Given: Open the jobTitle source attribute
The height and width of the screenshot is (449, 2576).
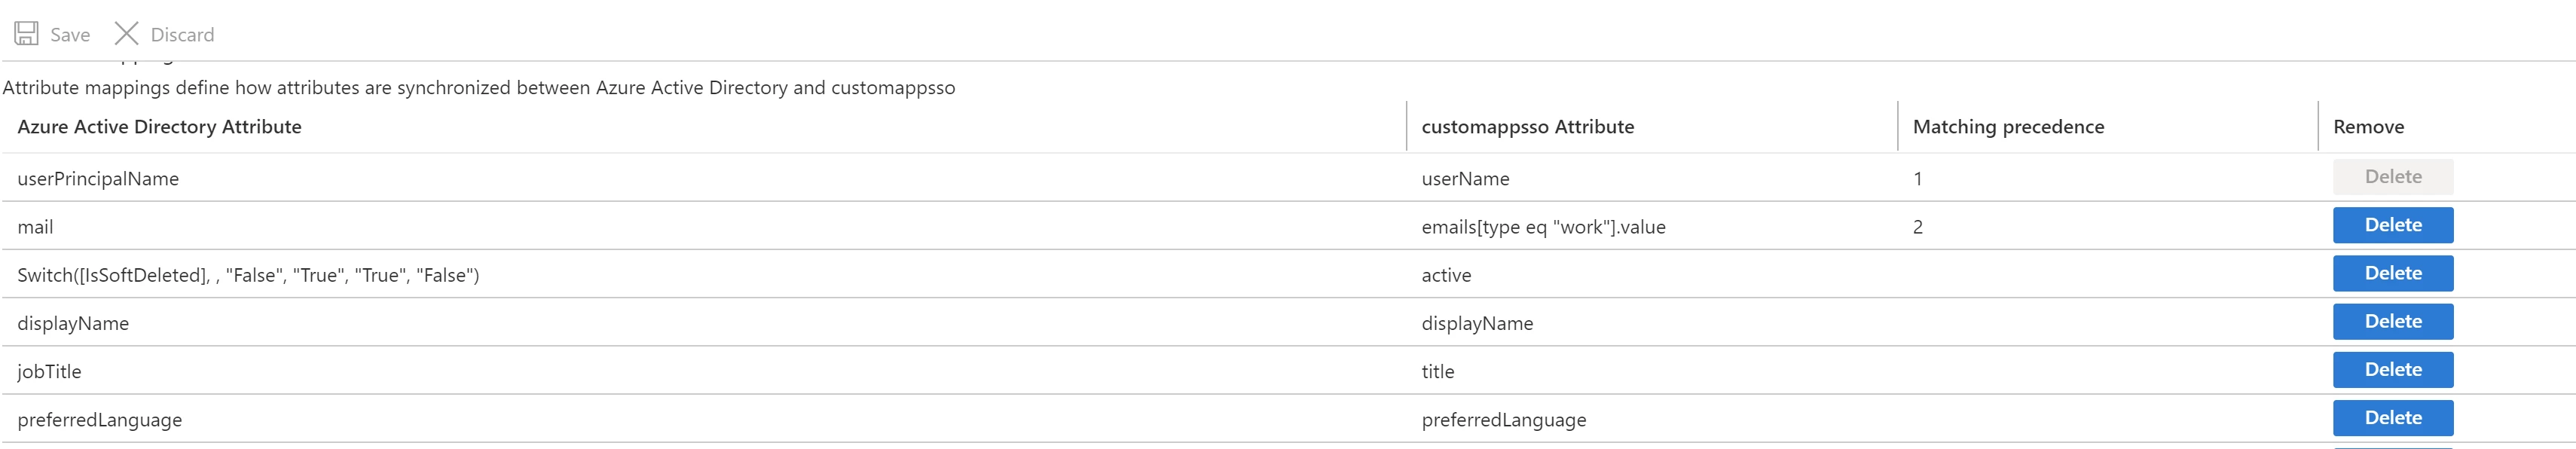Looking at the screenshot, I should (49, 371).
